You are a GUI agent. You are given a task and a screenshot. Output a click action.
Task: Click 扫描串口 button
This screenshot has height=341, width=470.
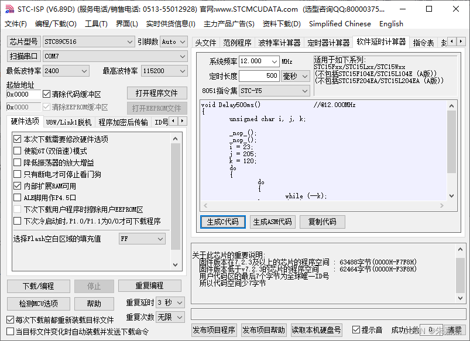point(23,56)
